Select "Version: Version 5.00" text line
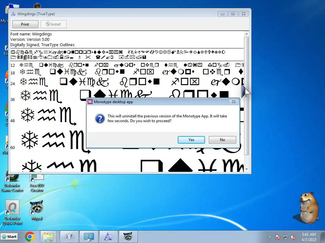 pos(30,40)
